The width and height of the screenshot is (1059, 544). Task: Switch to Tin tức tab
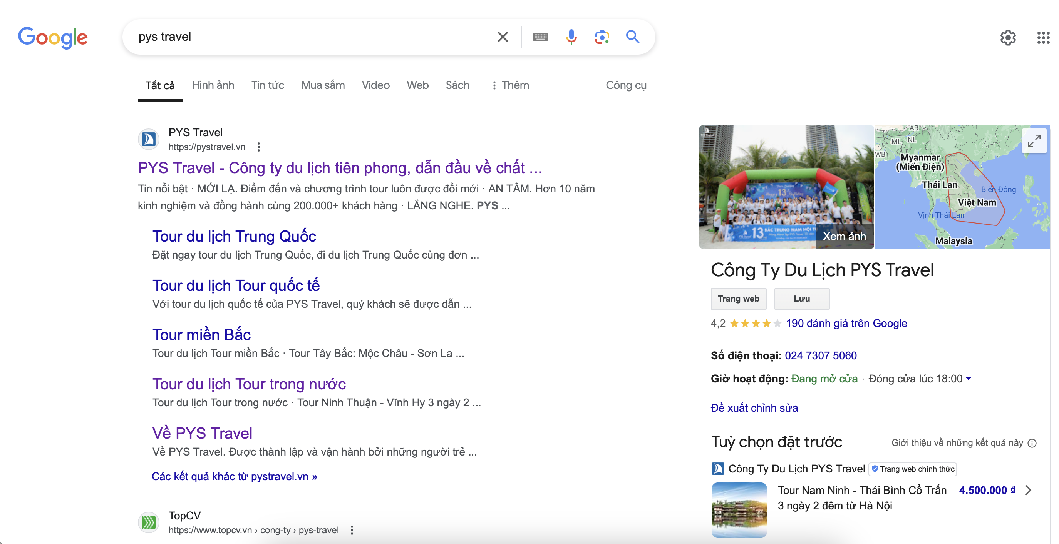click(x=268, y=85)
